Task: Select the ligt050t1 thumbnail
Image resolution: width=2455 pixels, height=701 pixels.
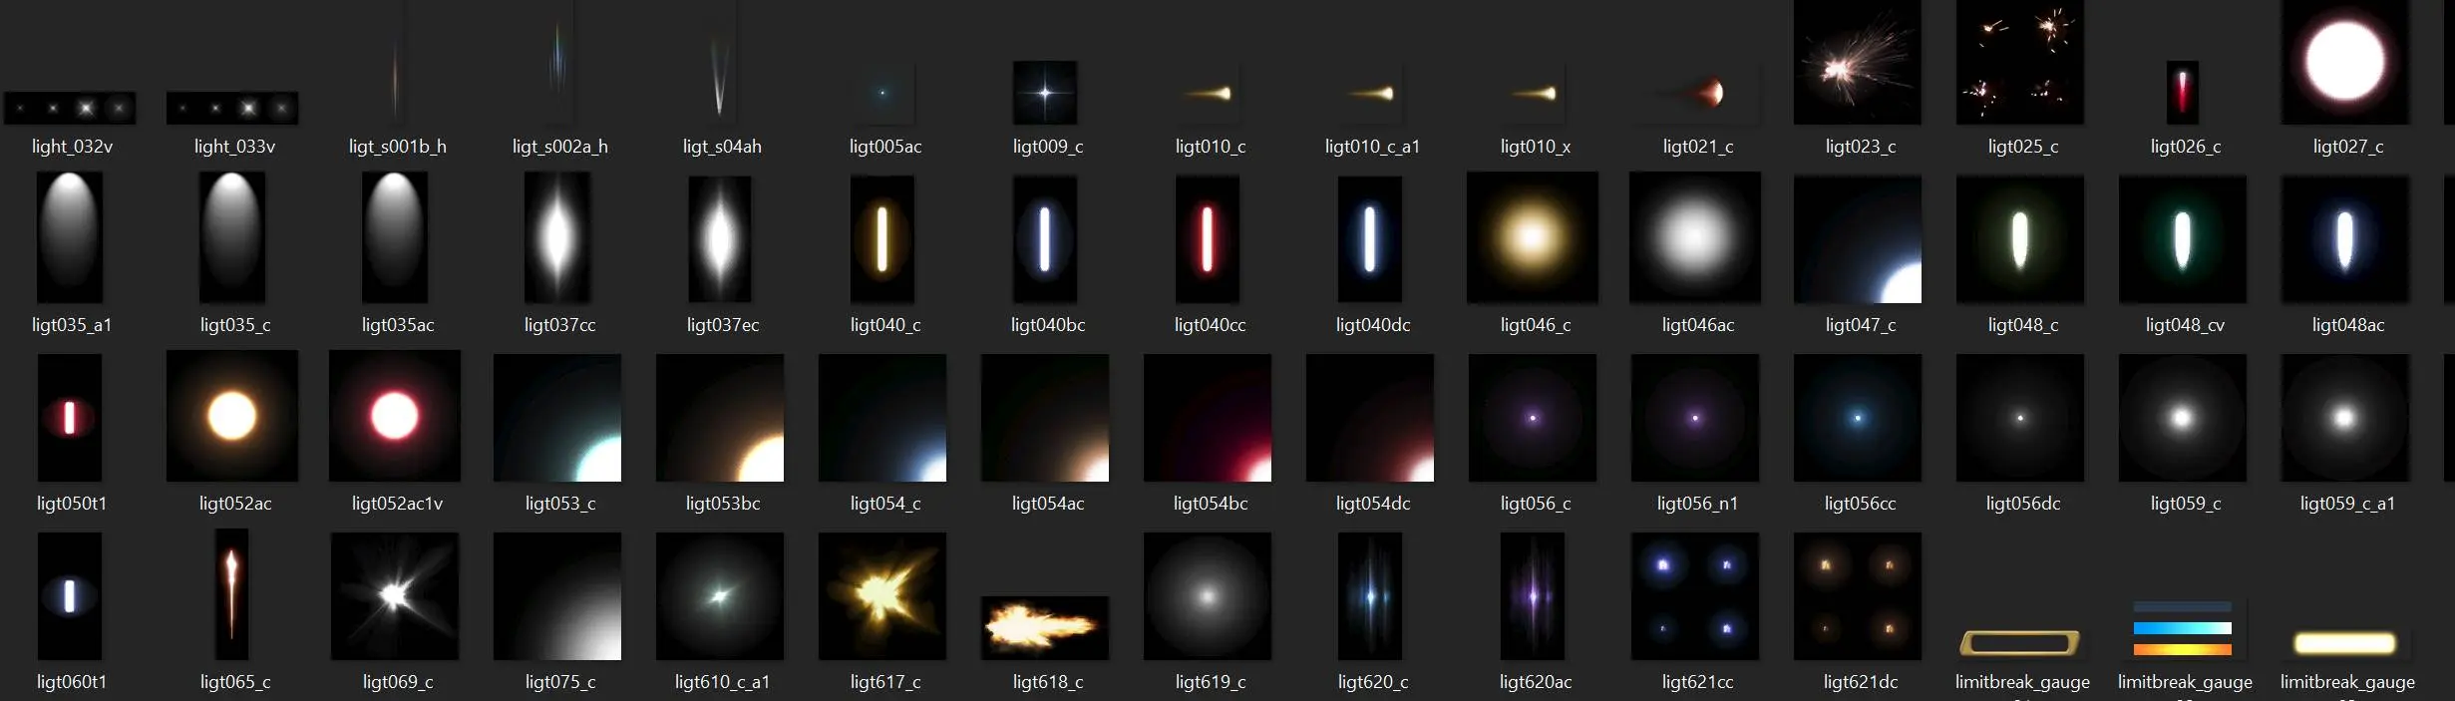Action: click(70, 418)
